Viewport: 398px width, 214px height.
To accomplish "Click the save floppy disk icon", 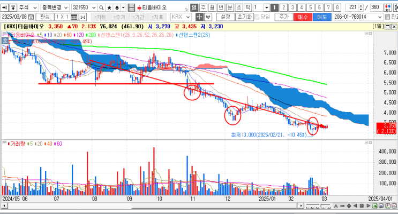I will click(381, 206).
